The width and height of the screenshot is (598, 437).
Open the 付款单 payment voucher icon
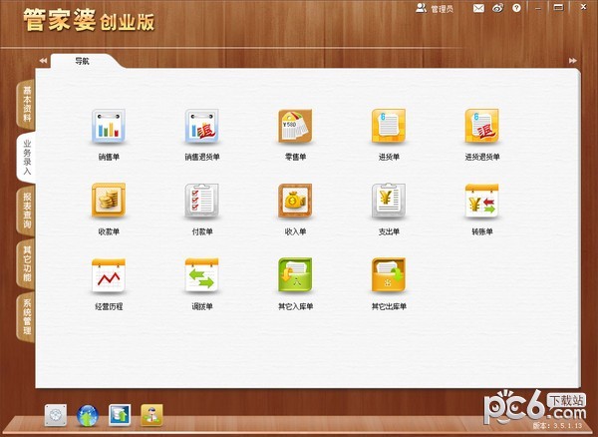click(x=201, y=203)
